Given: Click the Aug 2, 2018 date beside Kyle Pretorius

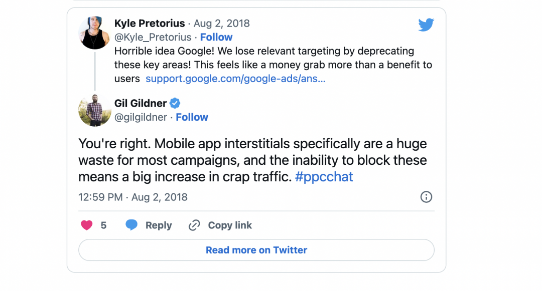Looking at the screenshot, I should 221,24.
